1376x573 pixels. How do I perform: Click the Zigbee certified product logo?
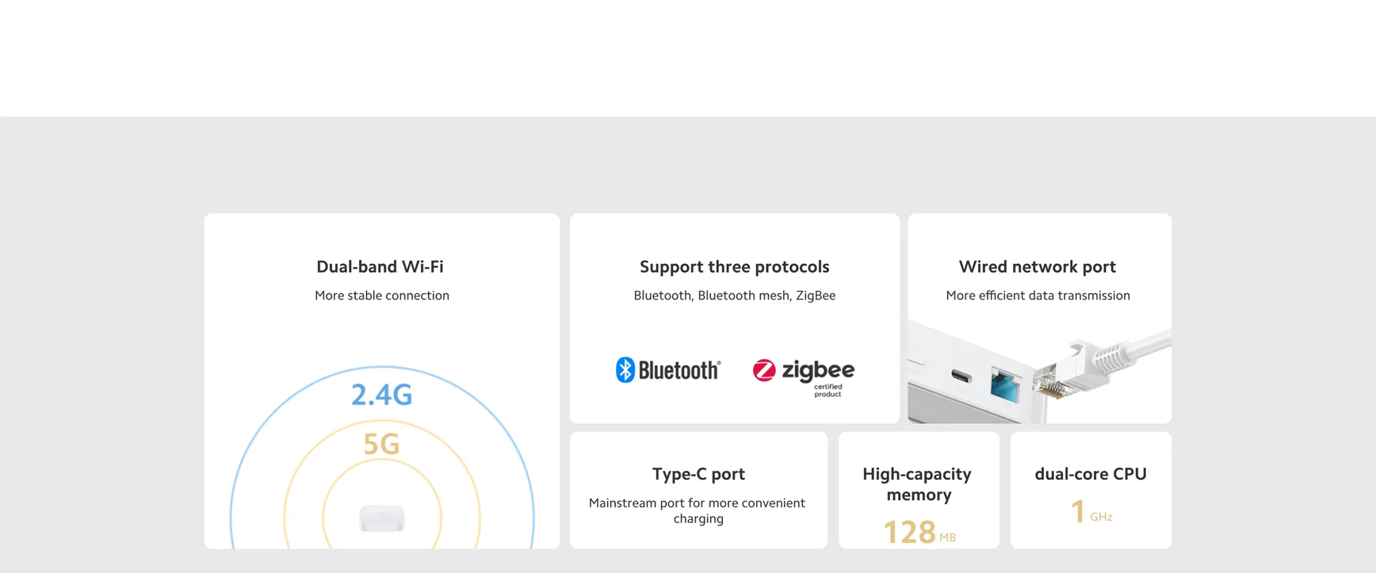[x=804, y=377]
